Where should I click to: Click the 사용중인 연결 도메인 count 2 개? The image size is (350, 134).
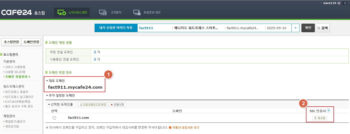[97, 59]
